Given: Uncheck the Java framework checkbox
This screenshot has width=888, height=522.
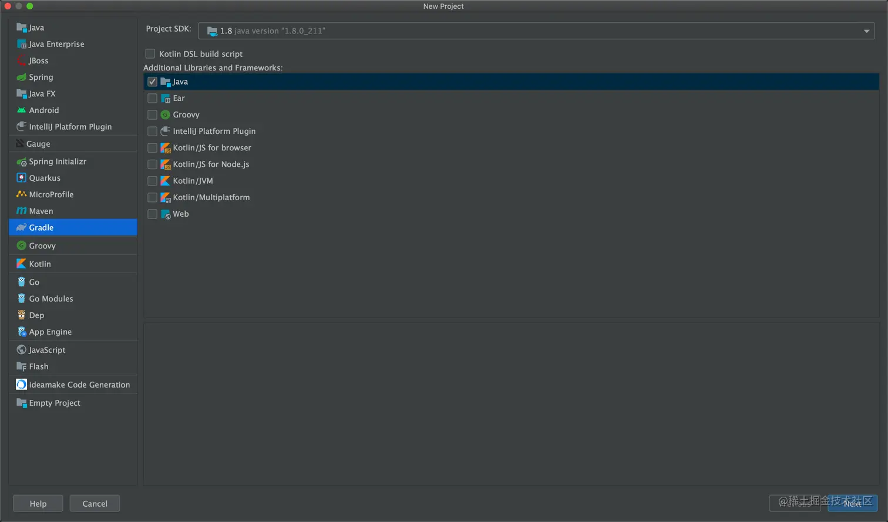Looking at the screenshot, I should tap(153, 82).
